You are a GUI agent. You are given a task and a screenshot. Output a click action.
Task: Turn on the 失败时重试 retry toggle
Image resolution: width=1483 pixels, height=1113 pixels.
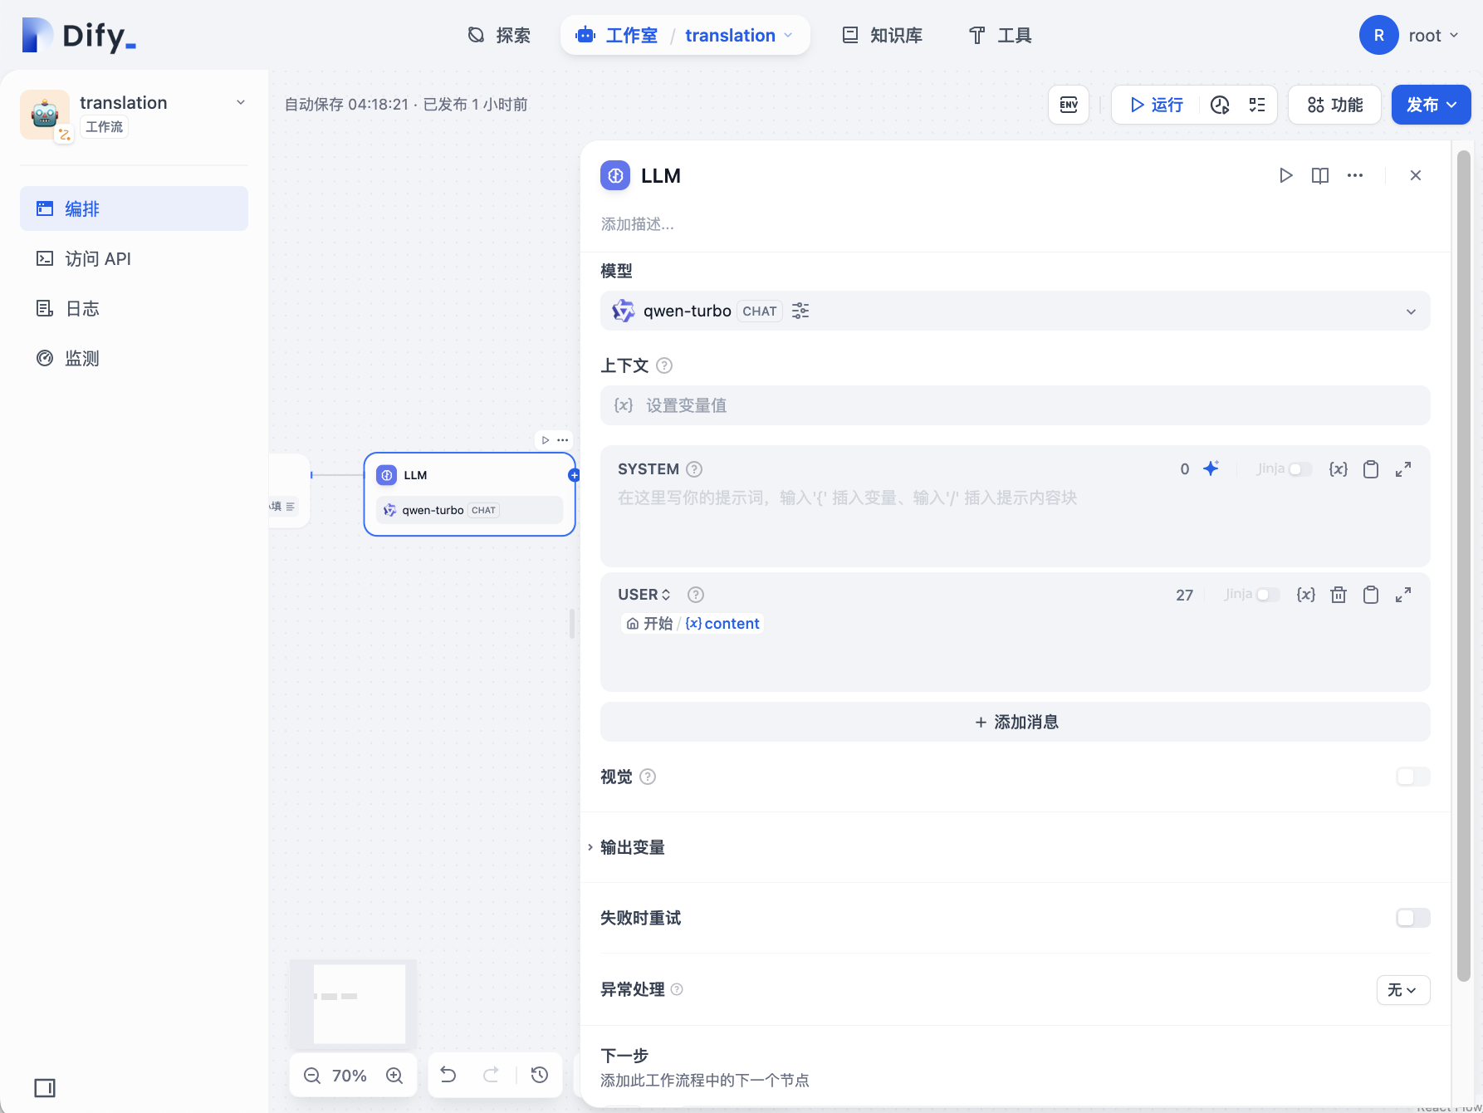click(1412, 918)
